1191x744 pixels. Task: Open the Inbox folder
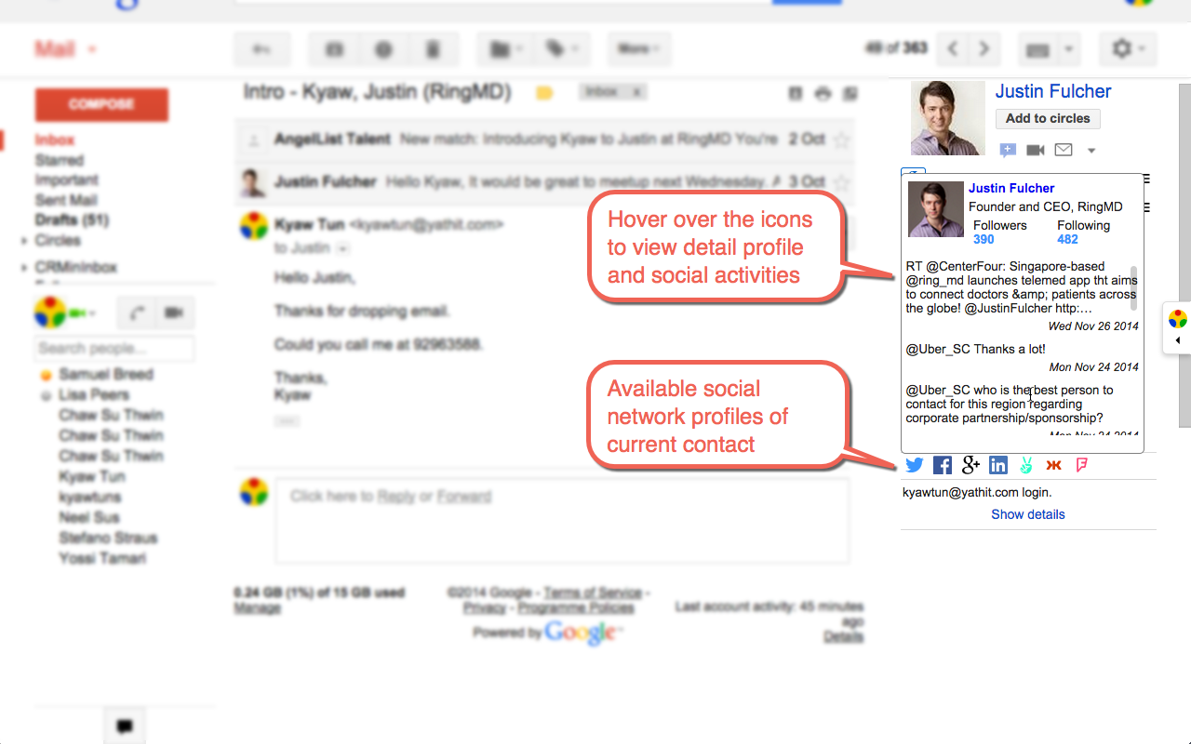(x=55, y=139)
